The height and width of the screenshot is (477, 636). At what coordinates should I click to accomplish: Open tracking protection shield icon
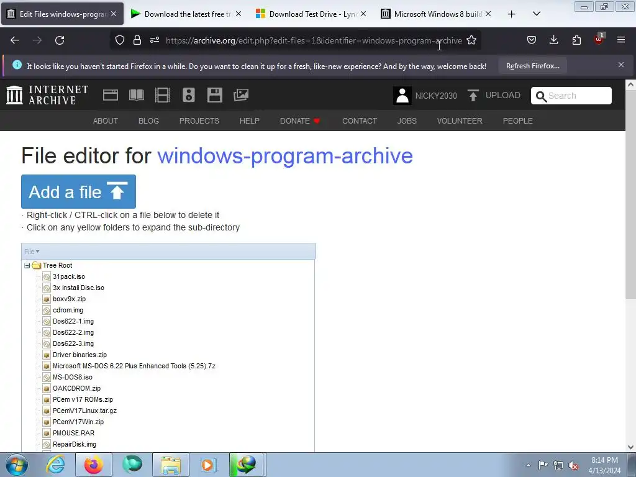click(120, 40)
